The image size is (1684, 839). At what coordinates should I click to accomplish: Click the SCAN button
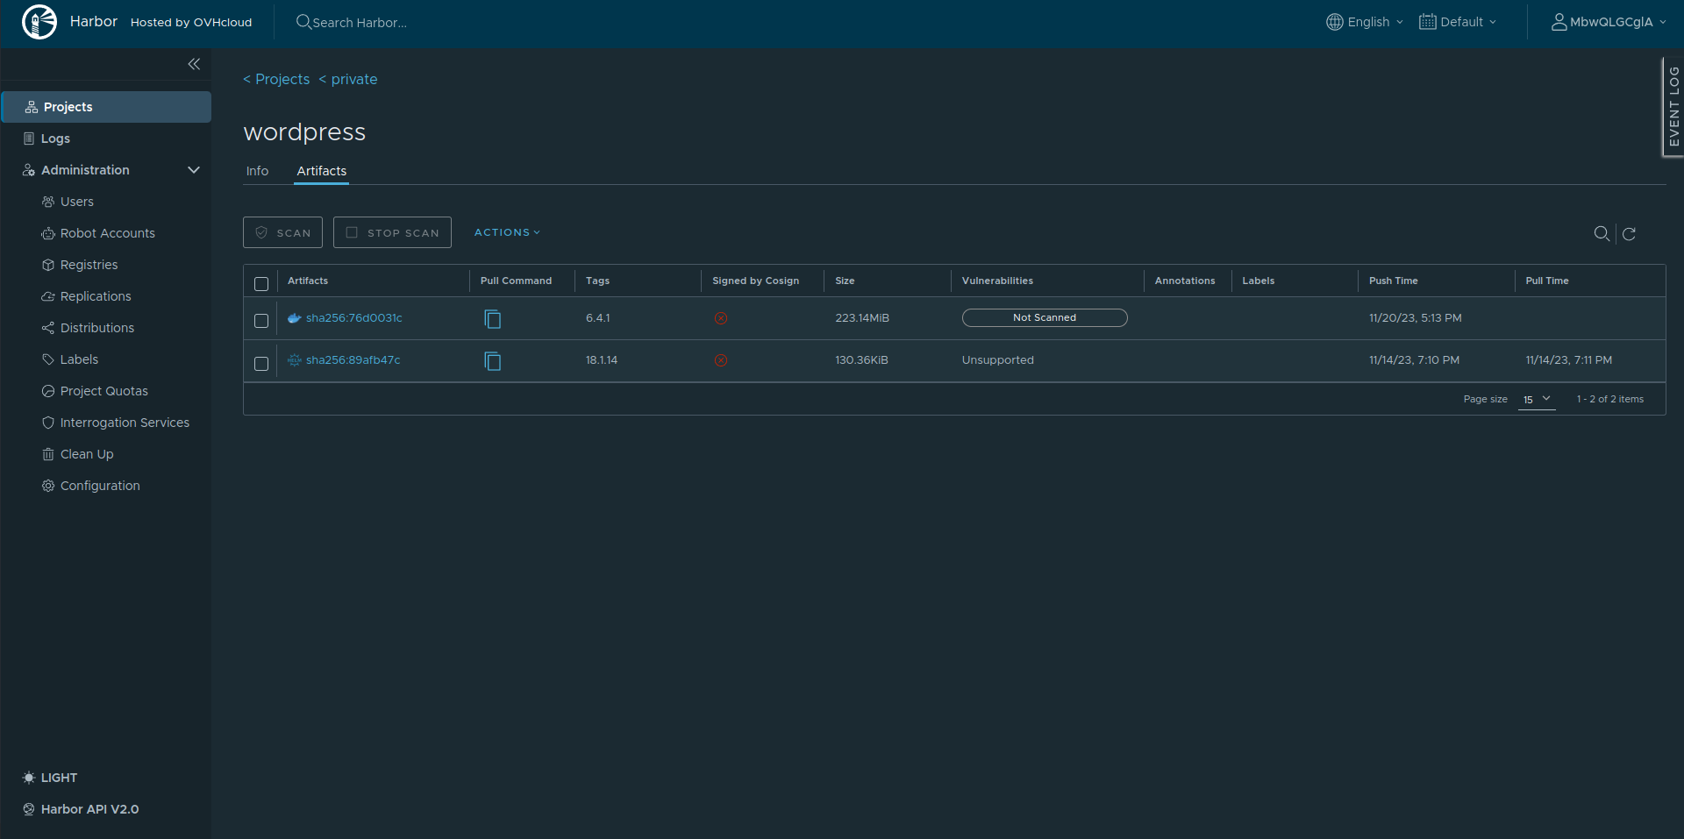click(x=282, y=231)
